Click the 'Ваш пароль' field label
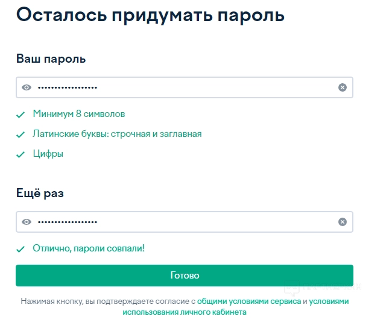 point(51,59)
